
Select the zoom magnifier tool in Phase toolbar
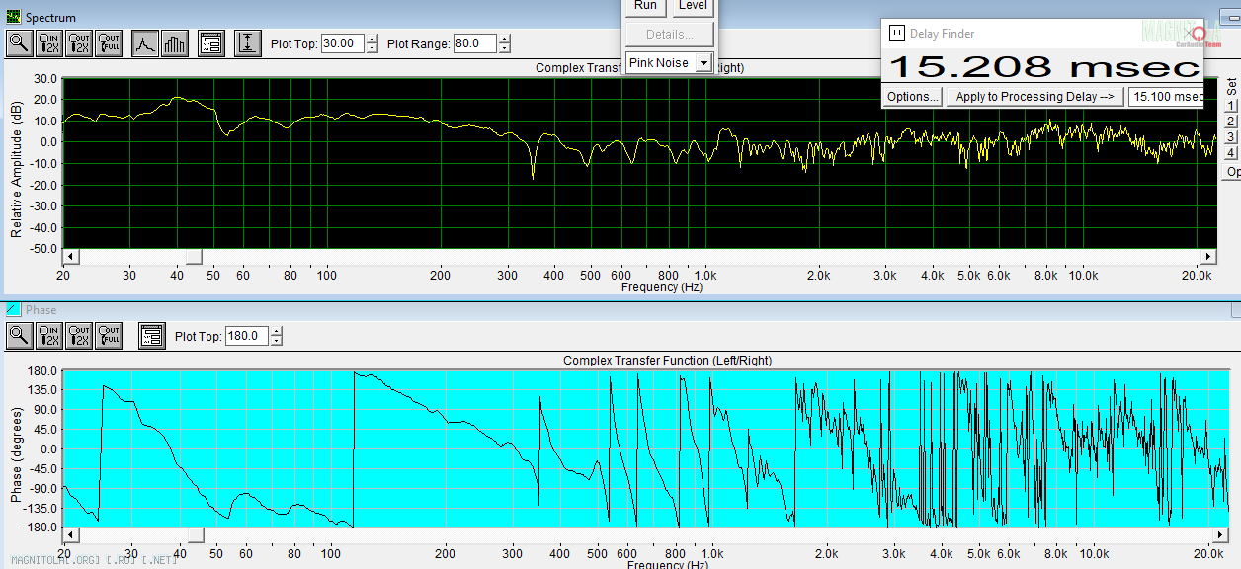point(20,336)
